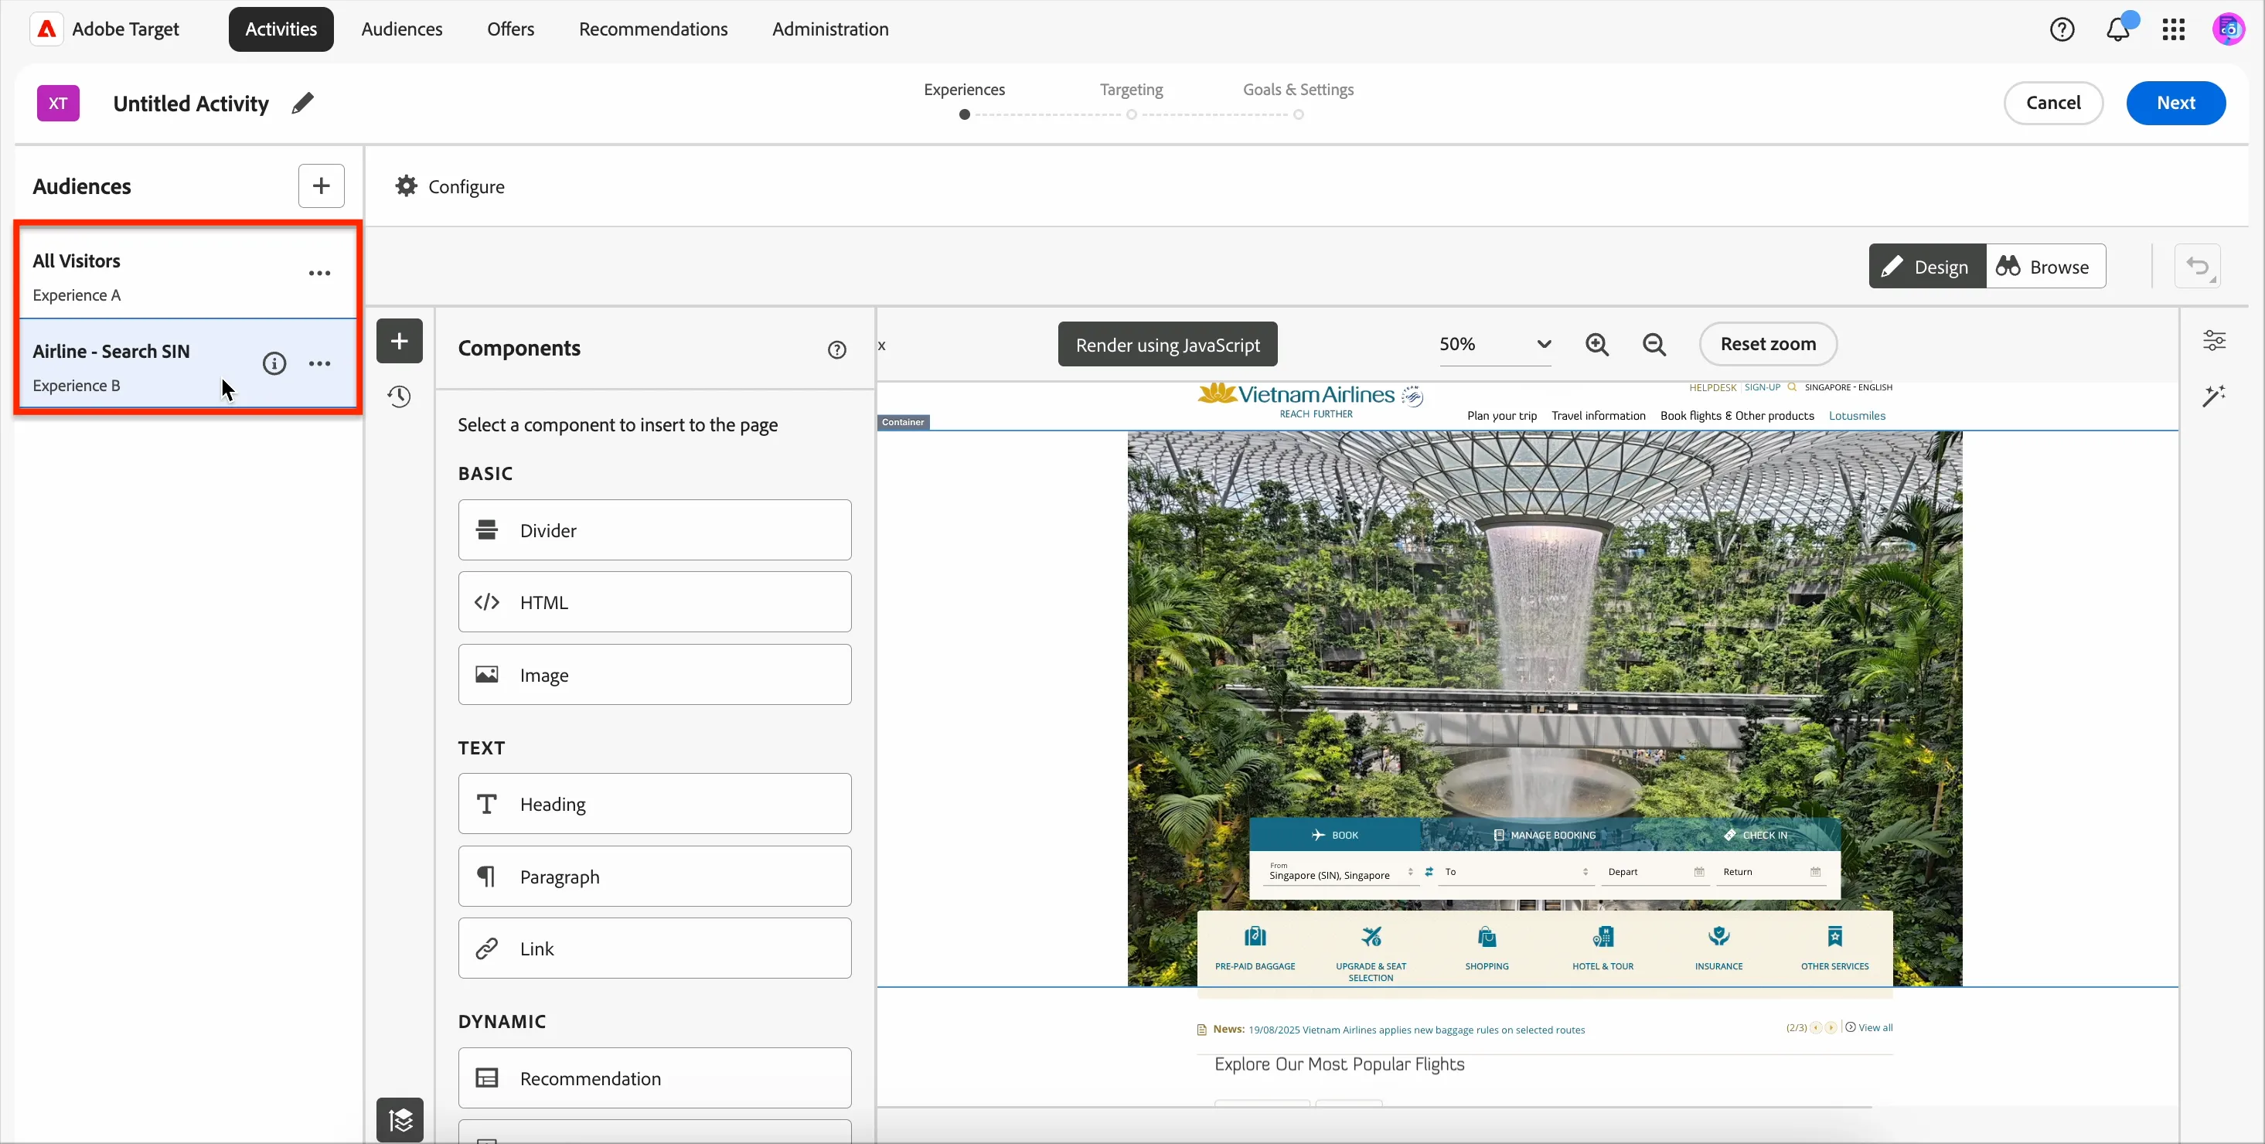Open Offers in top navigation
This screenshot has height=1144, width=2265.
tap(511, 29)
